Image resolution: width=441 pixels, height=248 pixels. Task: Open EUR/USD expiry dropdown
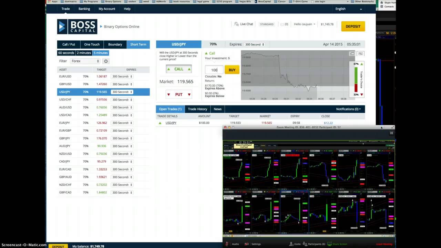[122, 76]
